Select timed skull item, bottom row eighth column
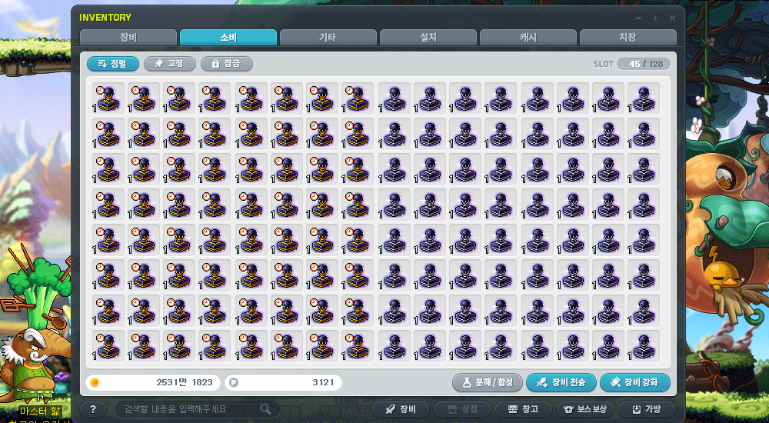 point(358,346)
